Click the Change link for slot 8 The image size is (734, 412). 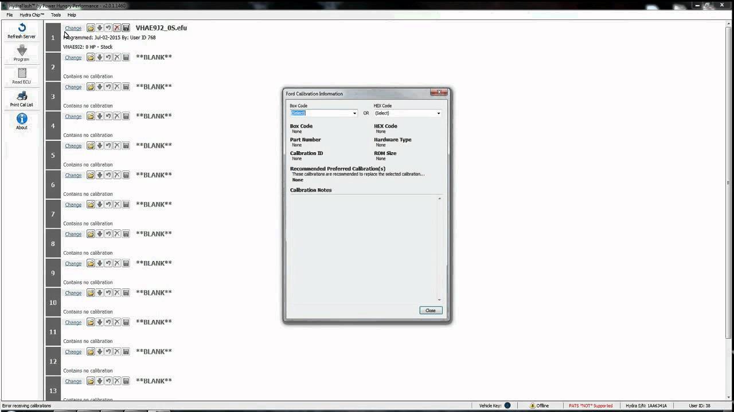73,234
